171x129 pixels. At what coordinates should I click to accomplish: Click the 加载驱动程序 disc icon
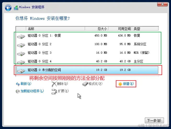18,91
